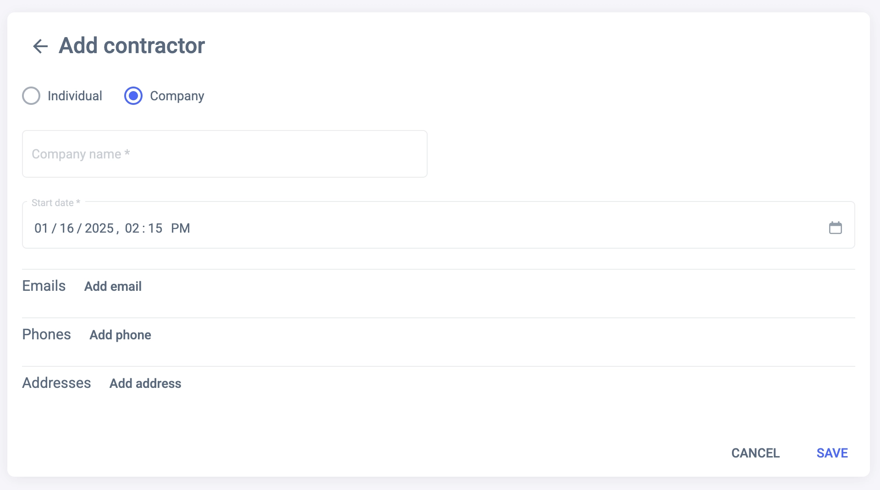Click the Add phone link
Viewport: 880px width, 490px height.
(x=120, y=335)
